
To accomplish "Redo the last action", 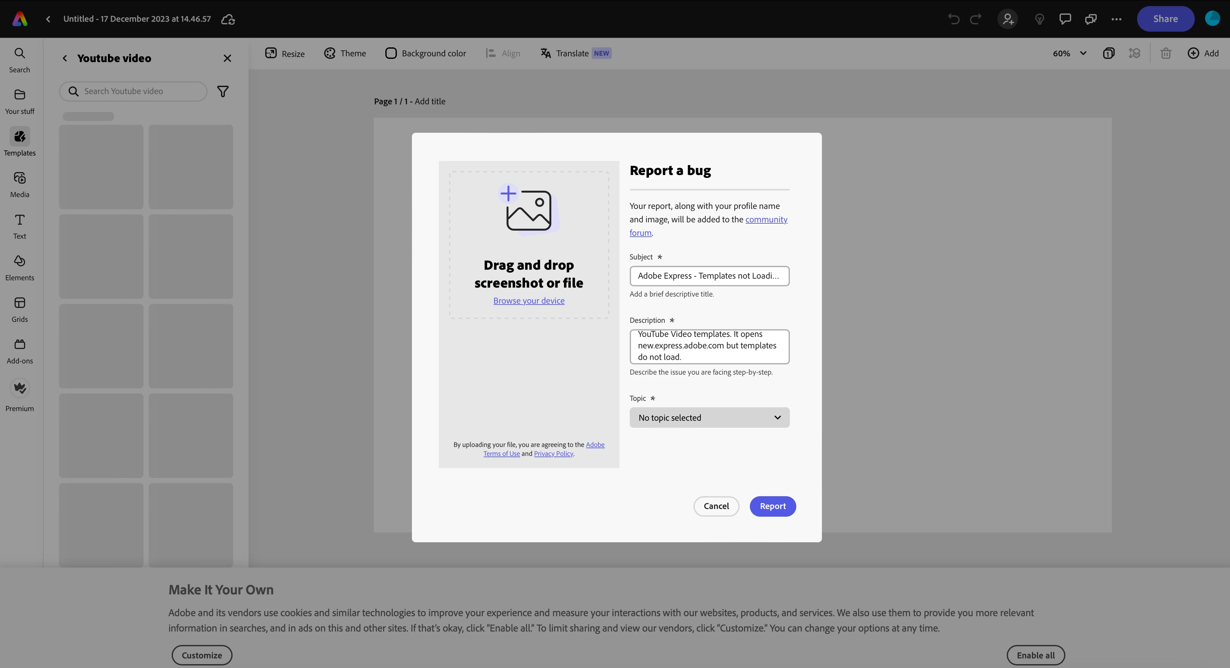I will pyautogui.click(x=975, y=19).
